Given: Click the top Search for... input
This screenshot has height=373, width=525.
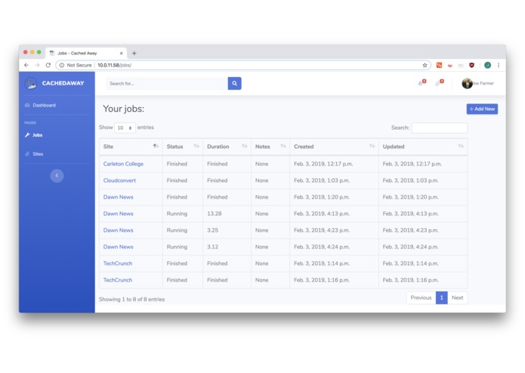Looking at the screenshot, I should 167,83.
